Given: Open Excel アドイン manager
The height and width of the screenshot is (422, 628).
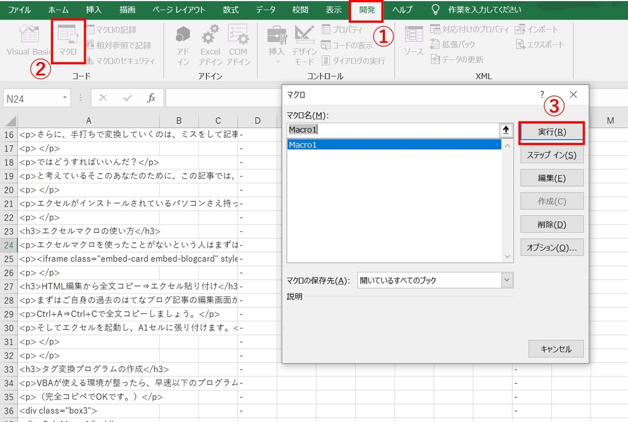Looking at the screenshot, I should pyautogui.click(x=210, y=46).
